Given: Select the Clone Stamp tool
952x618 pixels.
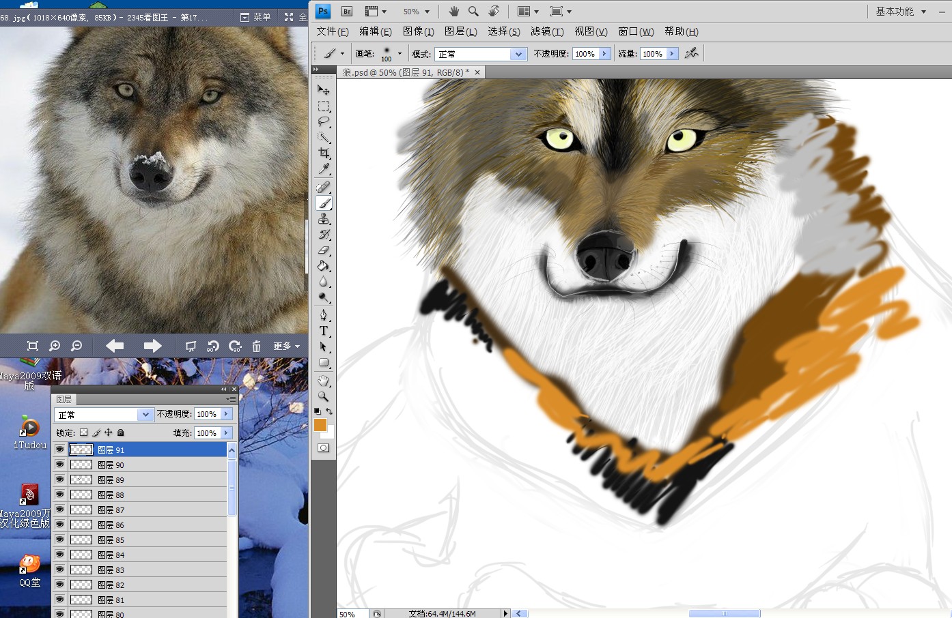Looking at the screenshot, I should 324,219.
